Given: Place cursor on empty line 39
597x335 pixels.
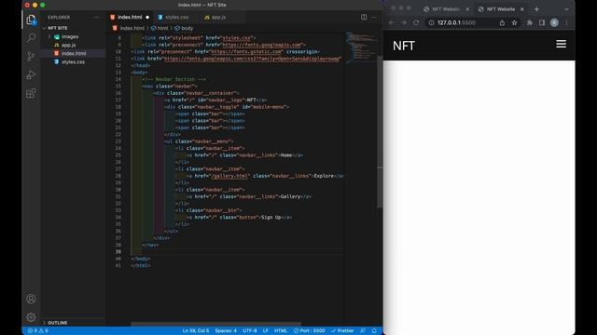Looking at the screenshot, I should pyautogui.click(x=236, y=252).
